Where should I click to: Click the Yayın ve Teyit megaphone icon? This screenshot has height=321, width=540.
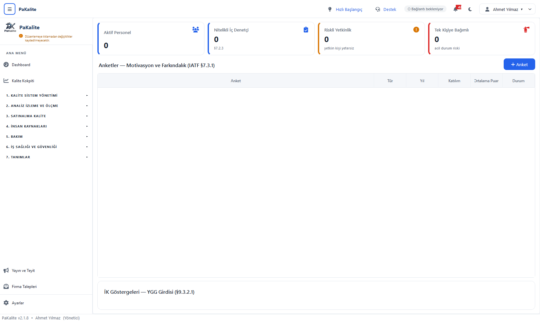click(6, 271)
